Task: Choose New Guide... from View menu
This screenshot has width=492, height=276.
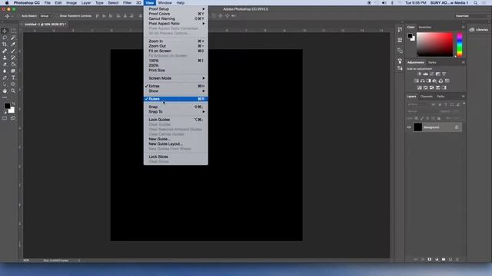Action: (176, 139)
